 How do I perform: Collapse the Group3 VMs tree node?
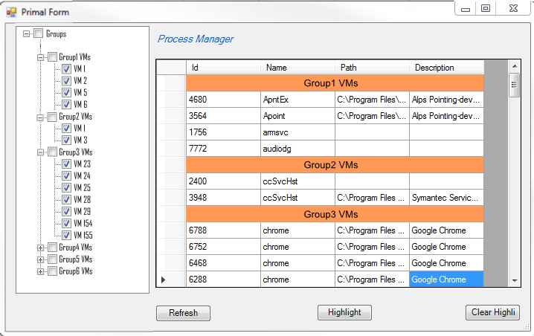click(41, 152)
